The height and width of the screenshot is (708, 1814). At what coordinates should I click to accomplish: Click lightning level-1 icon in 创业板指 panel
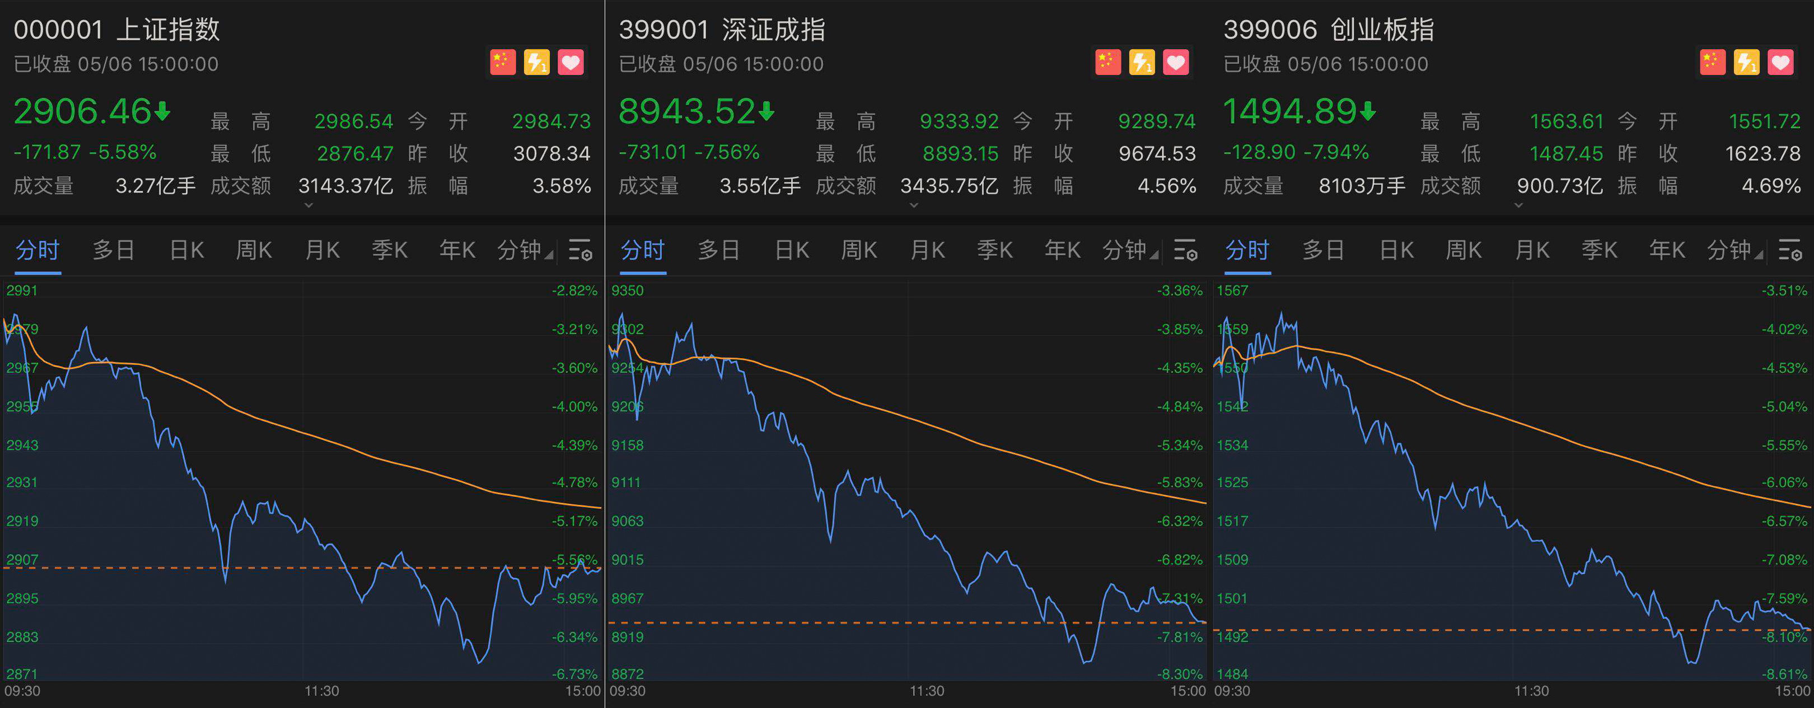pos(1746,63)
